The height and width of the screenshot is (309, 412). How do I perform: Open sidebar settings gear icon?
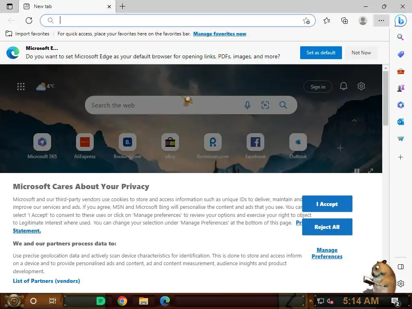click(401, 284)
